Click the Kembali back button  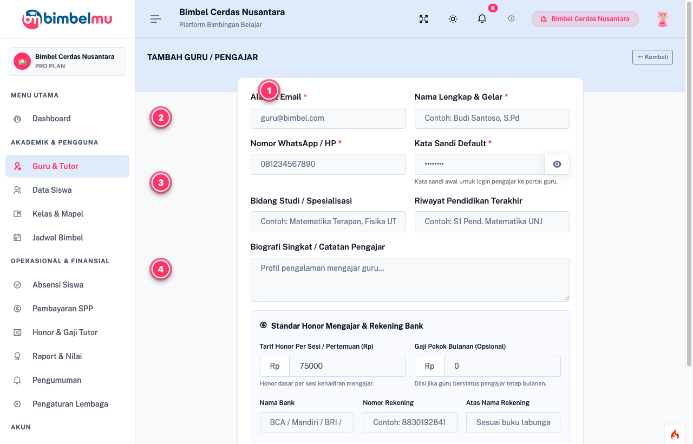click(x=652, y=57)
